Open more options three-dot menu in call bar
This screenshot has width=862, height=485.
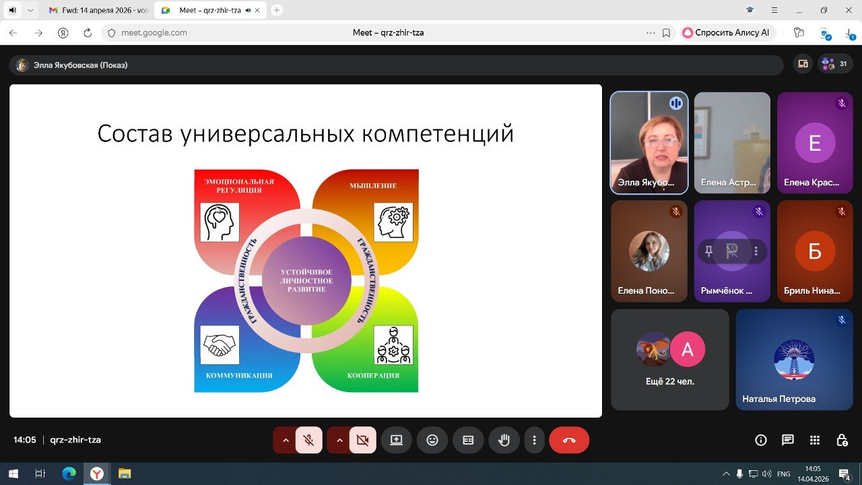click(534, 440)
